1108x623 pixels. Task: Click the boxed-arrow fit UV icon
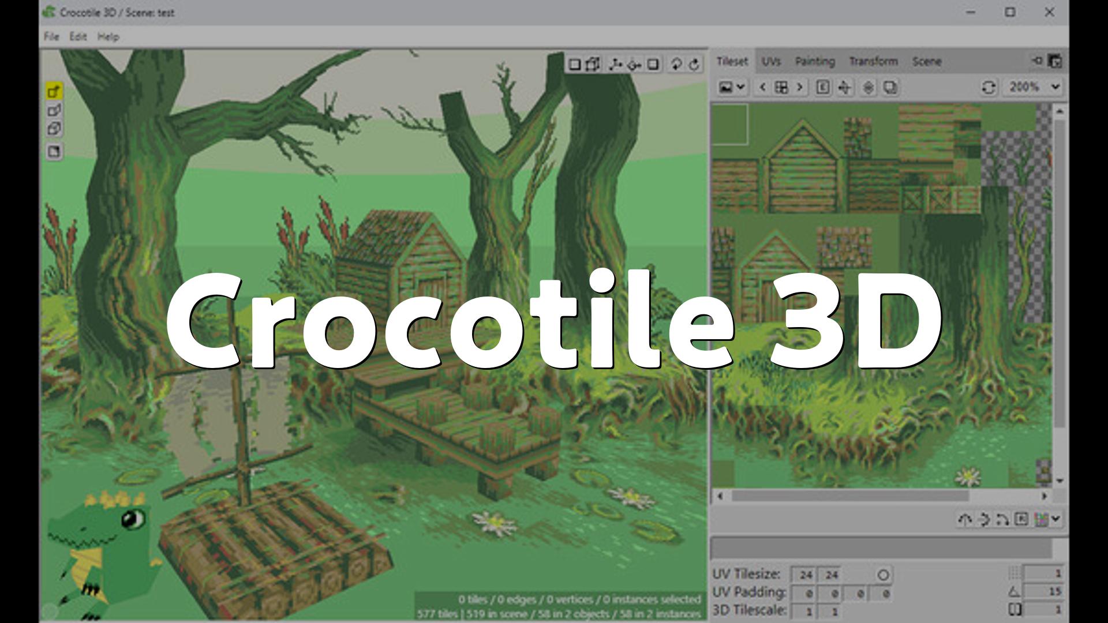pos(1021,519)
